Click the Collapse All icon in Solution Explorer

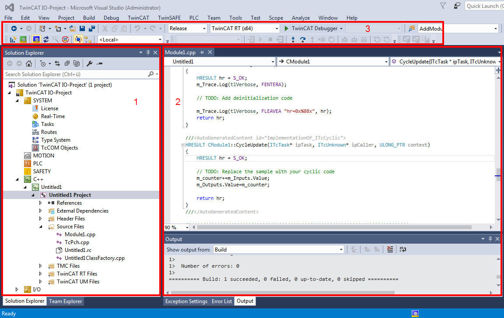(x=67, y=63)
